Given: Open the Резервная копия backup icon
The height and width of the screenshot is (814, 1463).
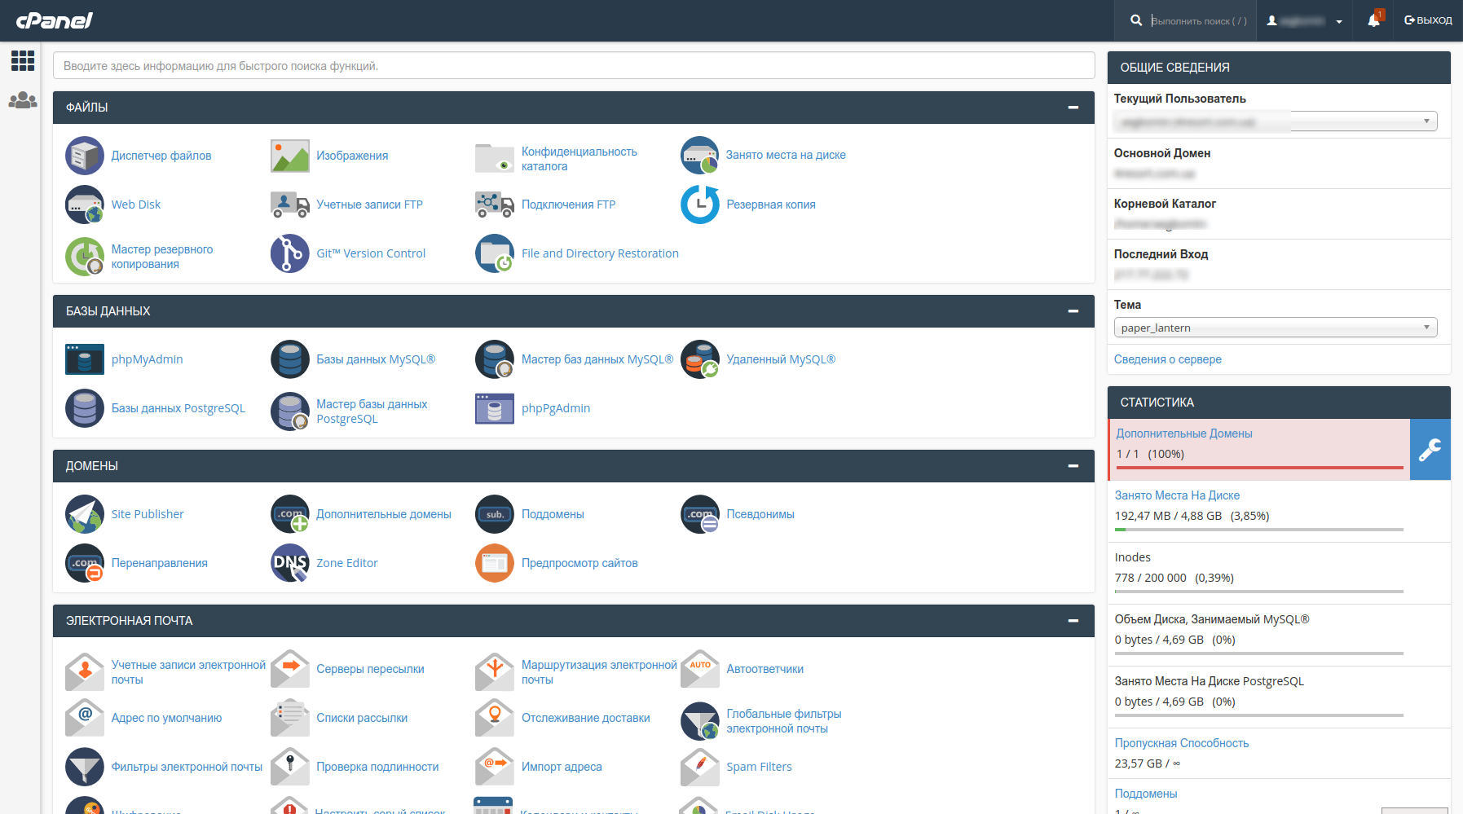Looking at the screenshot, I should pos(699,205).
